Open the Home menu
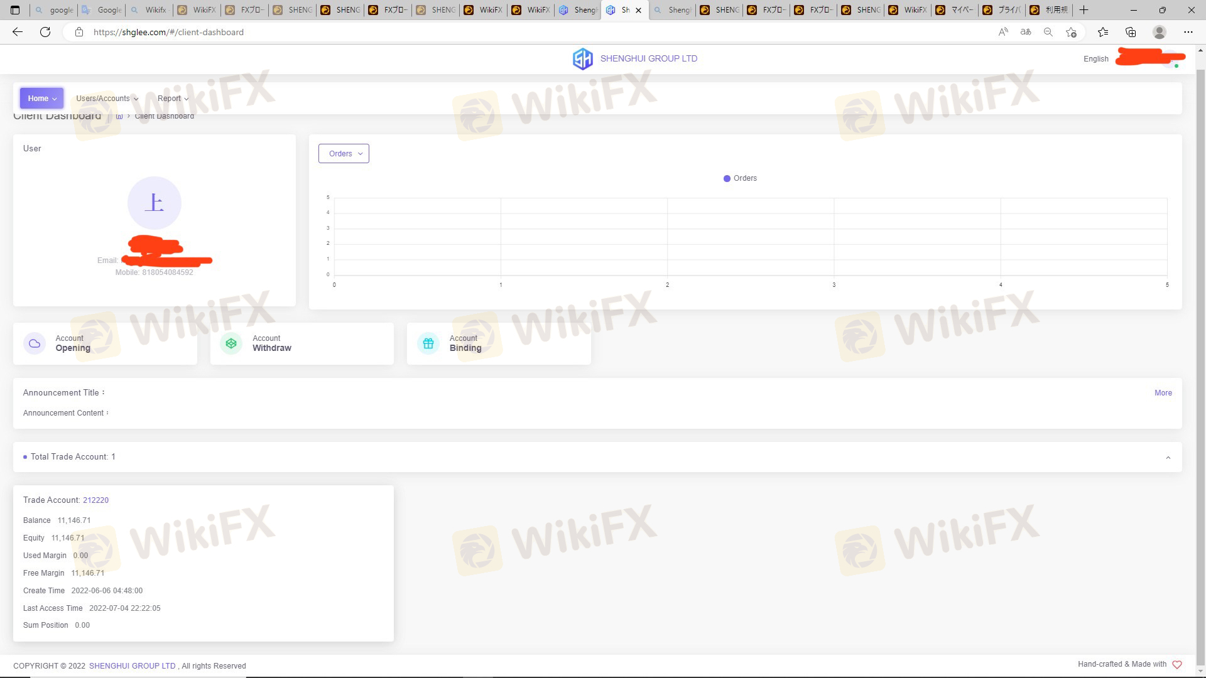The width and height of the screenshot is (1206, 678). (x=41, y=99)
